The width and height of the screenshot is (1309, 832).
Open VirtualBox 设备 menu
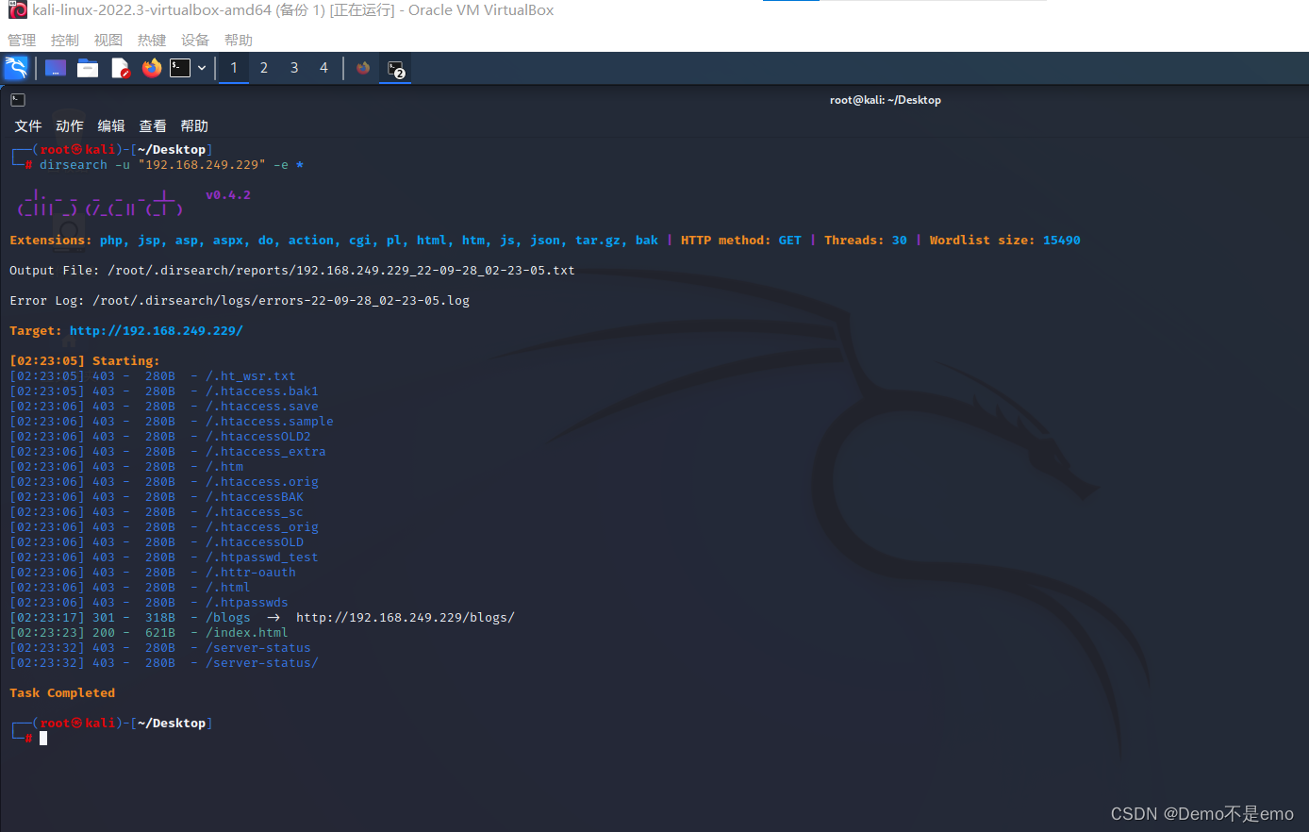click(195, 40)
